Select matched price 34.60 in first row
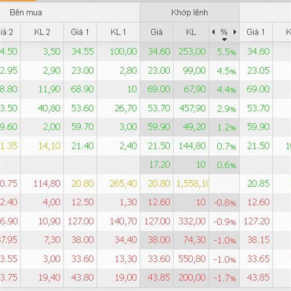This screenshot has width=291, height=291. pyautogui.click(x=159, y=51)
